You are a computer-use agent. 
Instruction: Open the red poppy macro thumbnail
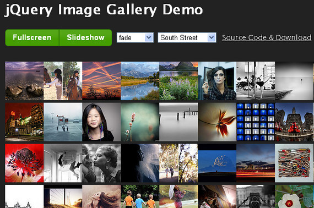click(x=24, y=163)
